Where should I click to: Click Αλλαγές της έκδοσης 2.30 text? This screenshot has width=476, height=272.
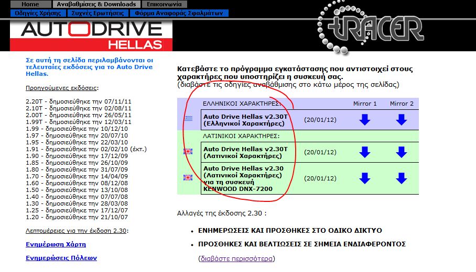click(222, 213)
